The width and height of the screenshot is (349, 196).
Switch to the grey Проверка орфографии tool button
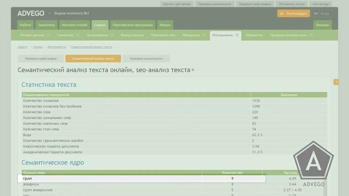click(x=41, y=58)
